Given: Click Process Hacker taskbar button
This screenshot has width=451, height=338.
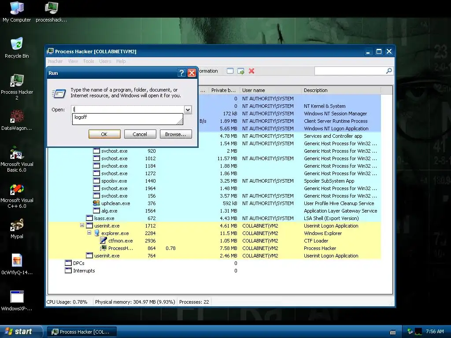Looking at the screenshot, I should pyautogui.click(x=82, y=332).
